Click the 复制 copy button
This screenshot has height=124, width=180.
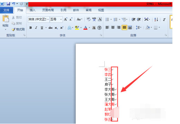(x=17, y=23)
